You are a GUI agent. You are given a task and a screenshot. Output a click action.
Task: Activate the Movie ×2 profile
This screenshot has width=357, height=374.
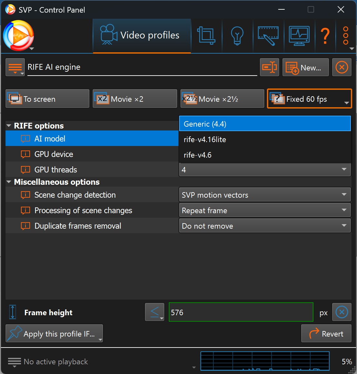(x=135, y=99)
